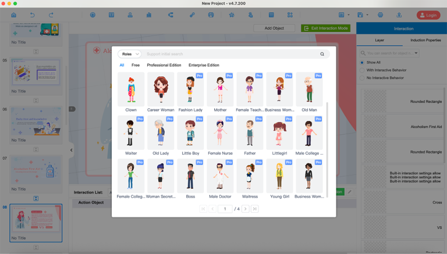Open the object search dropdown arrow
Screen dimensions: 447x254
point(416,53)
